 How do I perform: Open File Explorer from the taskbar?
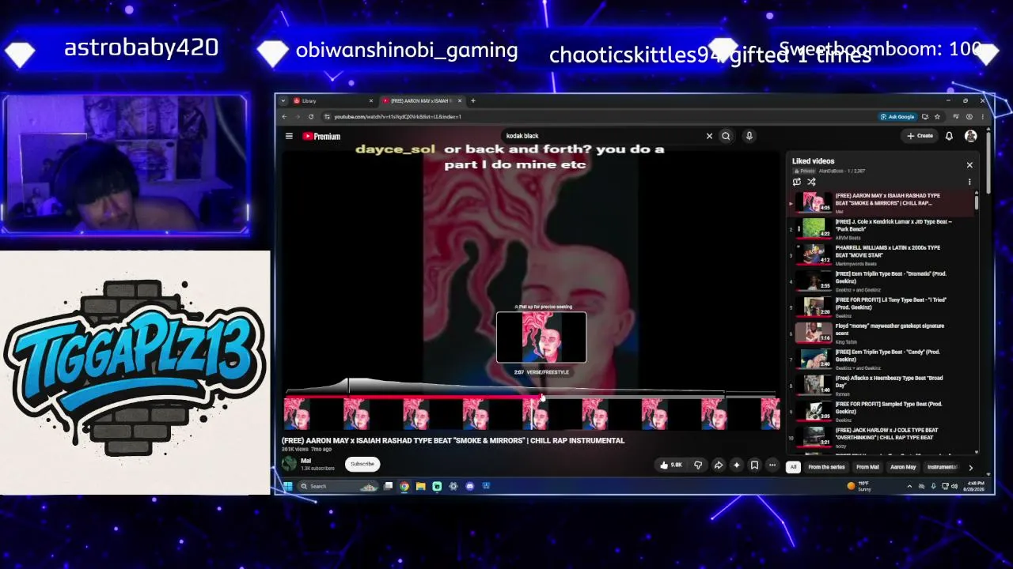(x=420, y=486)
